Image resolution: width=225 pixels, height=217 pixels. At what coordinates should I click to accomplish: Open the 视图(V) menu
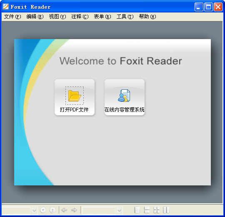pos(57,17)
